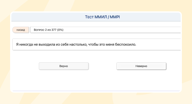Viewport: 192px width, 104px height.
Task: Choose the right answer option Неверно
Action: 141,66
